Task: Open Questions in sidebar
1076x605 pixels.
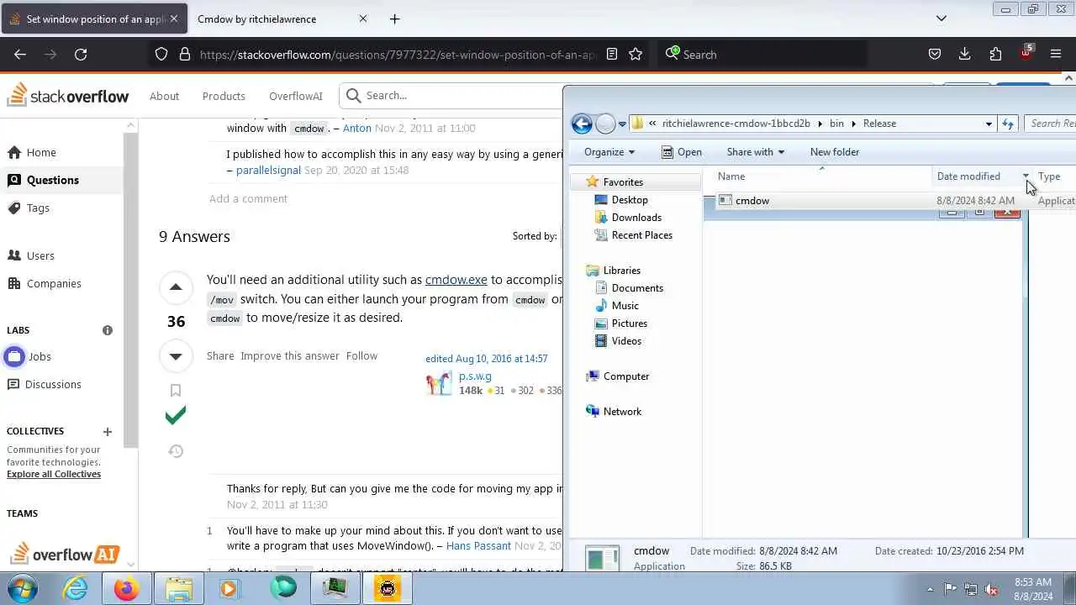Action: point(53,180)
